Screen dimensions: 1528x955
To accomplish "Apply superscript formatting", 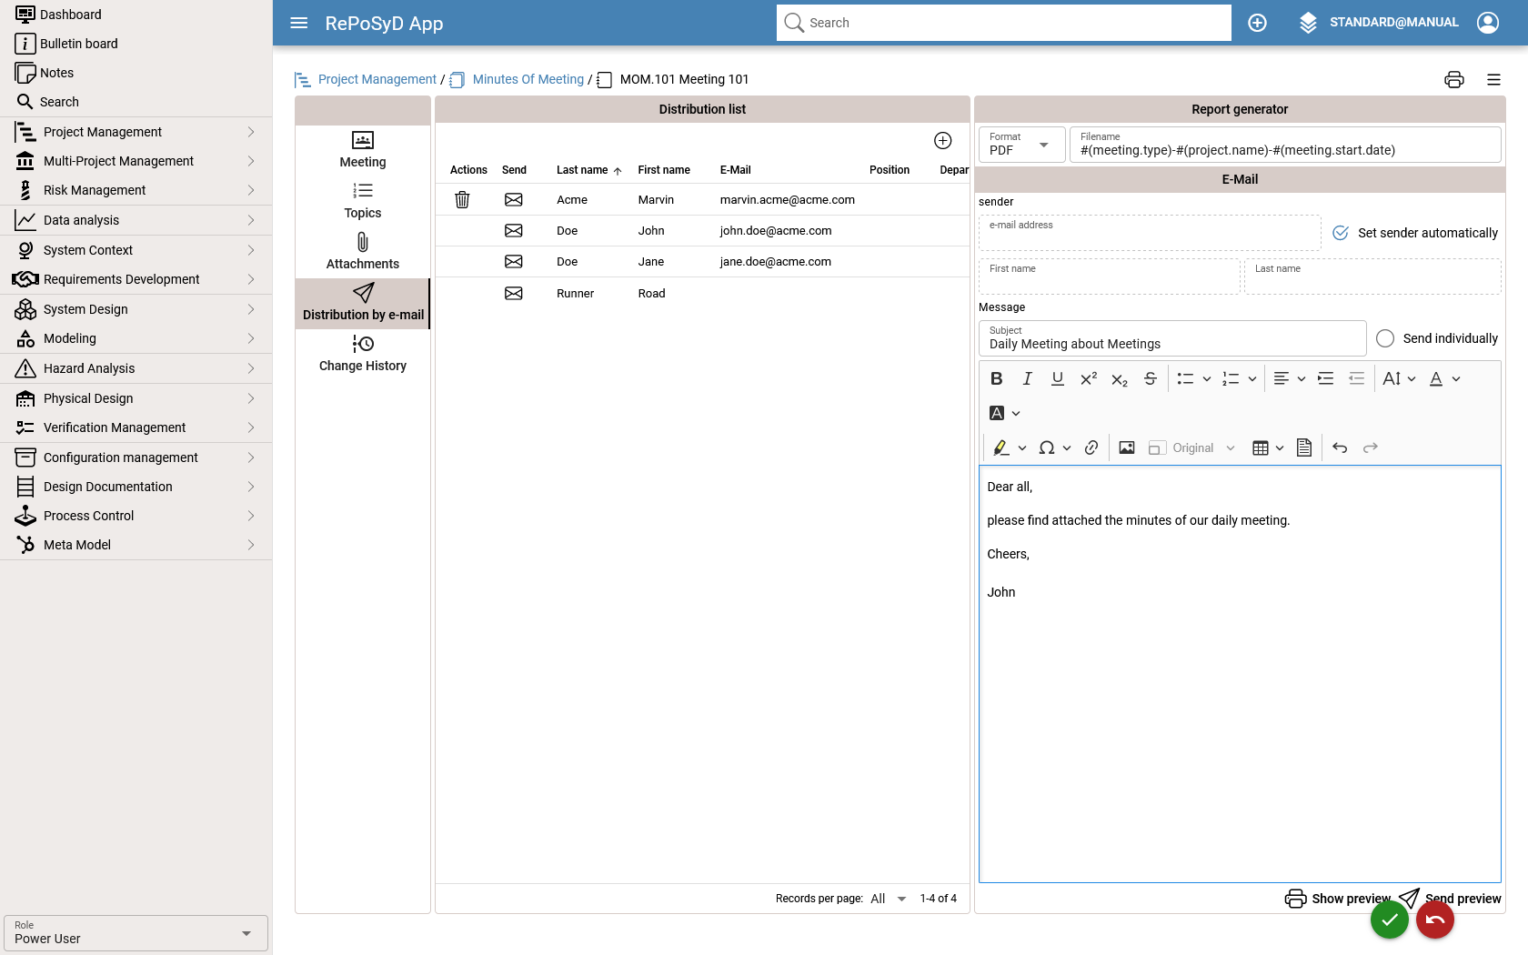I will 1089,378.
